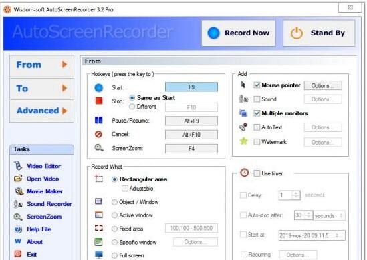The width and height of the screenshot is (367, 260).
Task: Click the About link
Action: [x=35, y=242]
